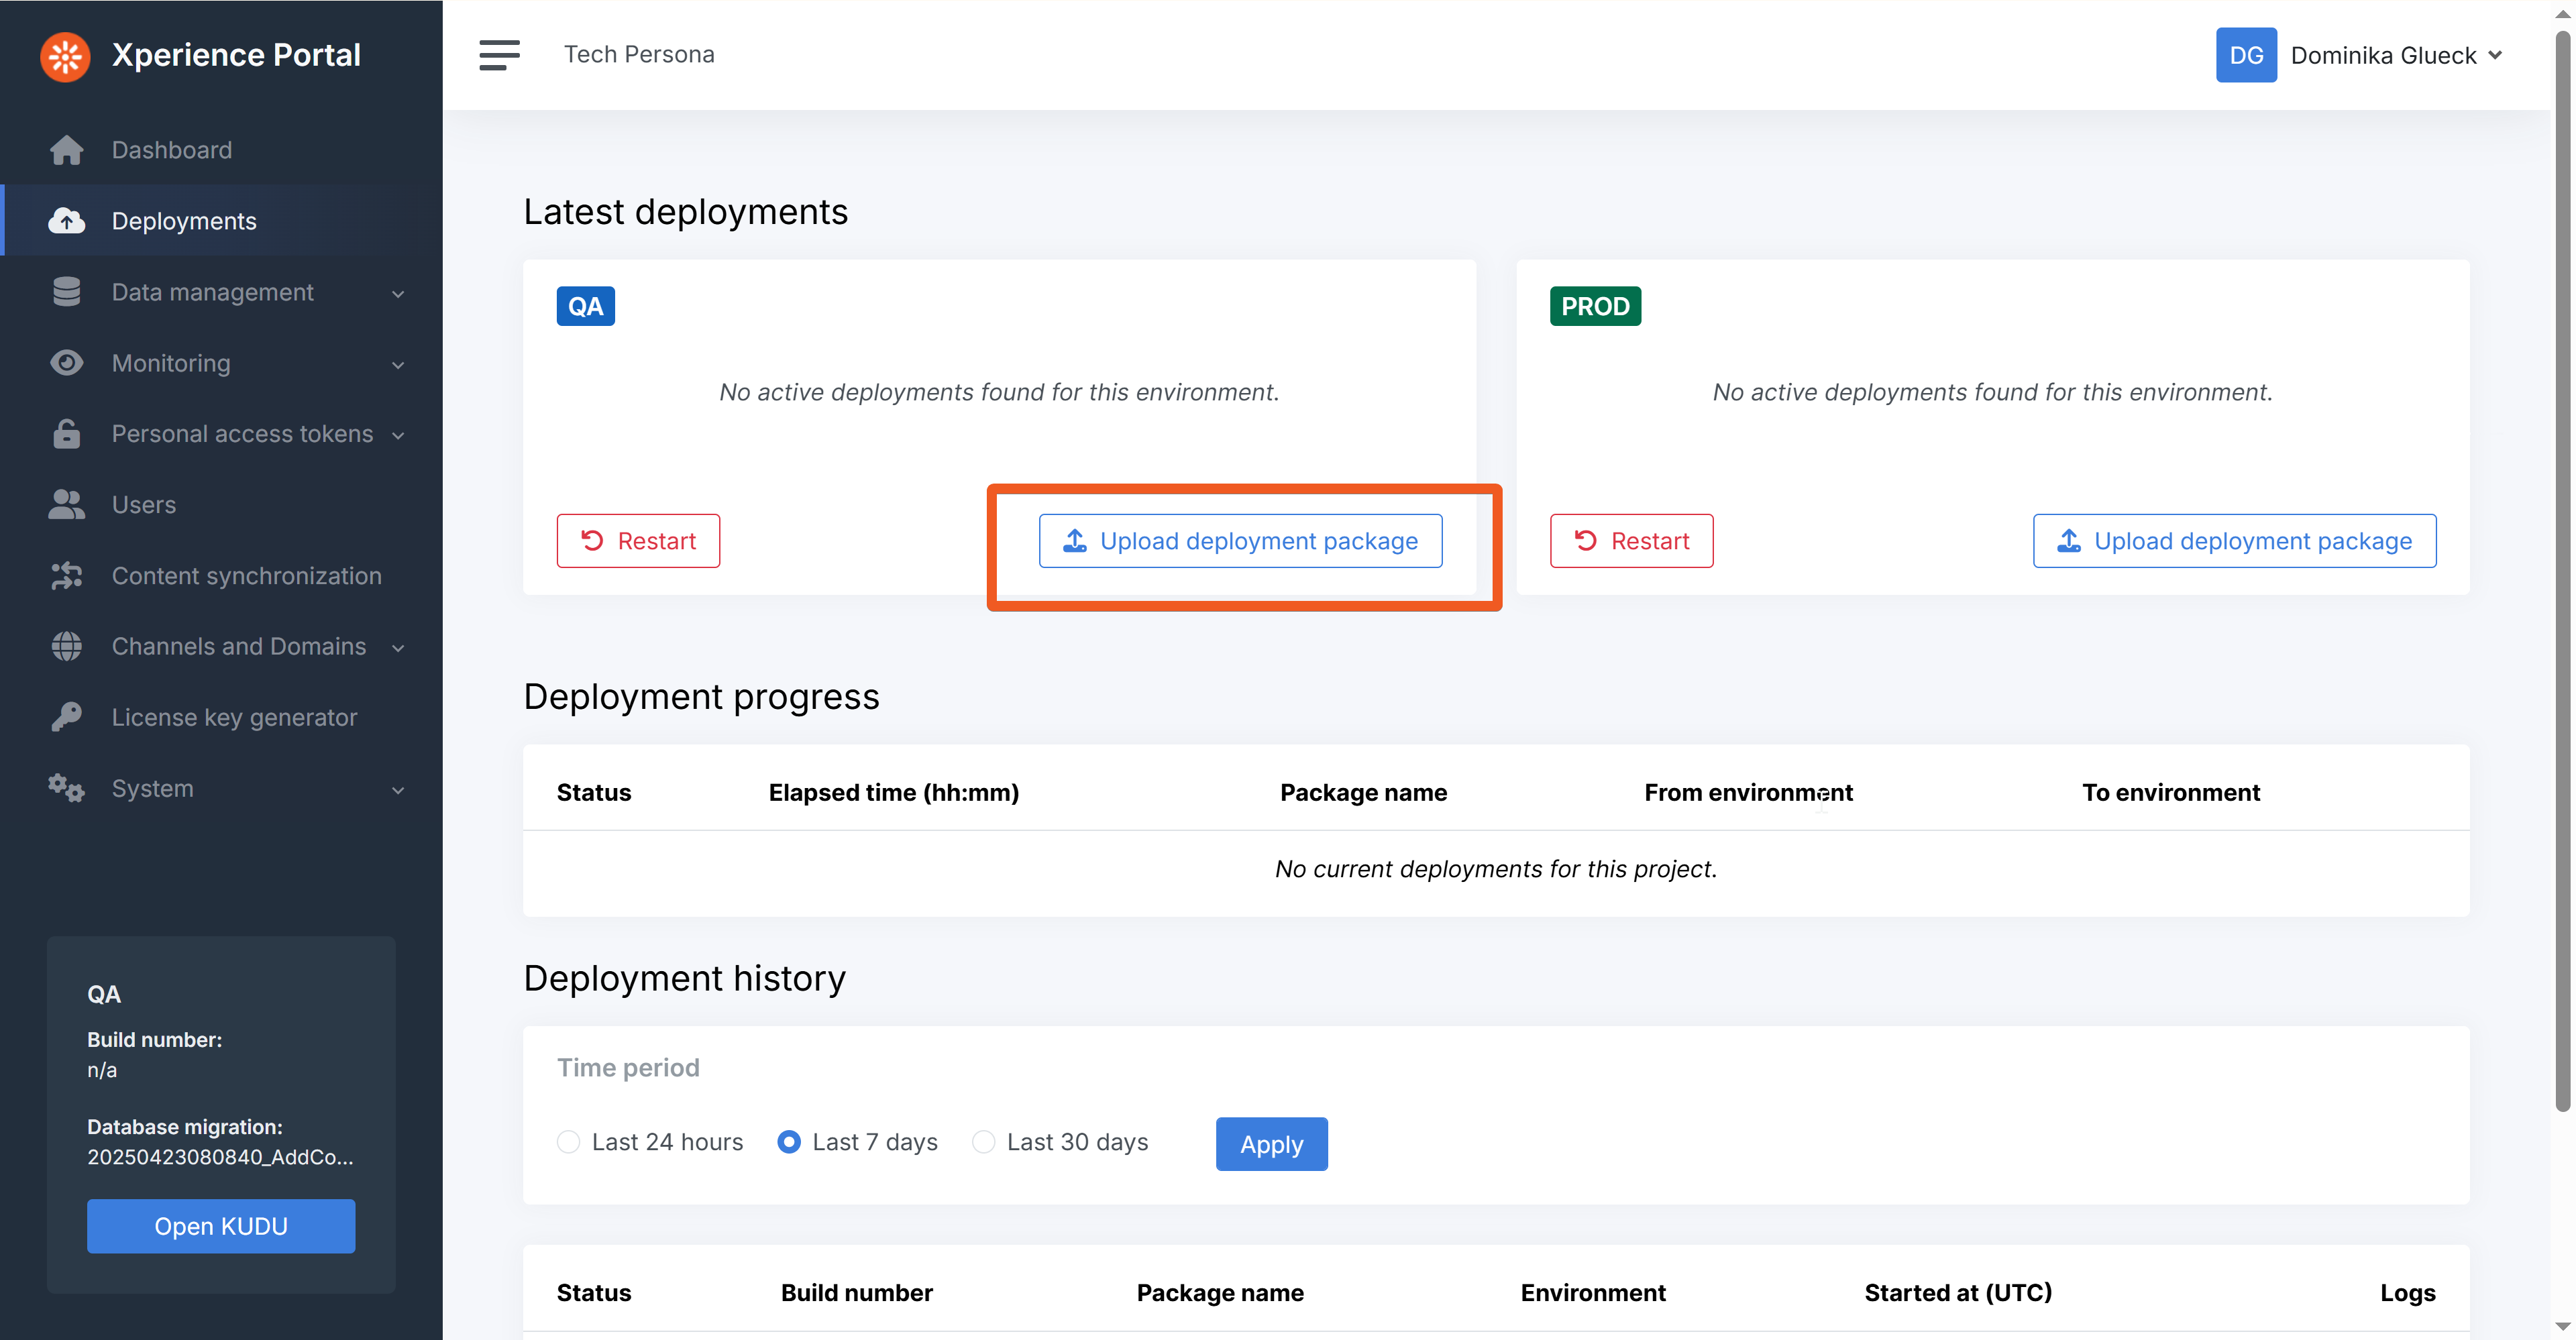Expand the Channels and Domains chevron

[398, 648]
